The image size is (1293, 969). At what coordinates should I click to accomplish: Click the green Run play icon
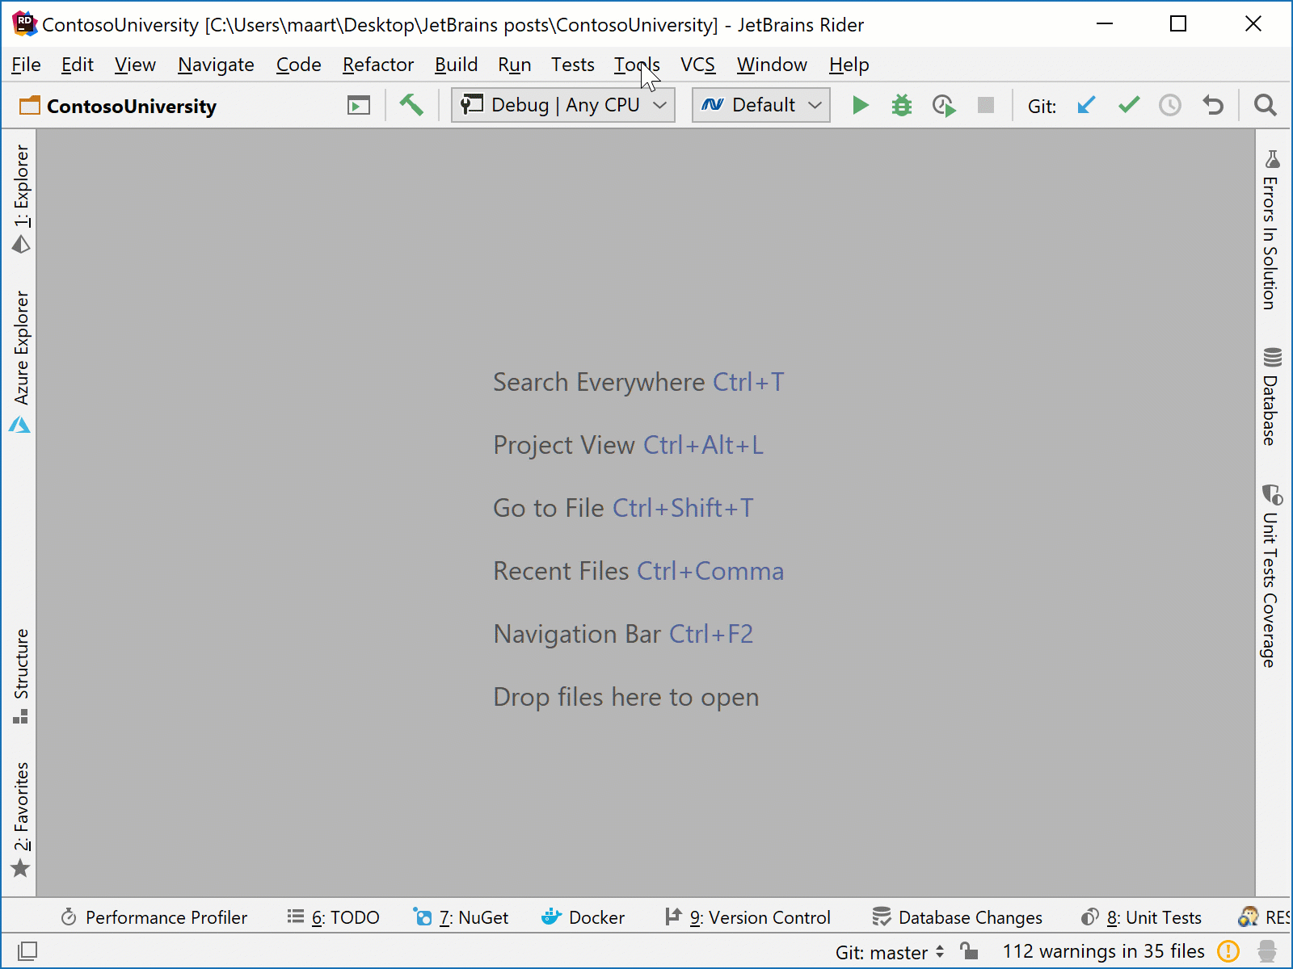tap(861, 105)
